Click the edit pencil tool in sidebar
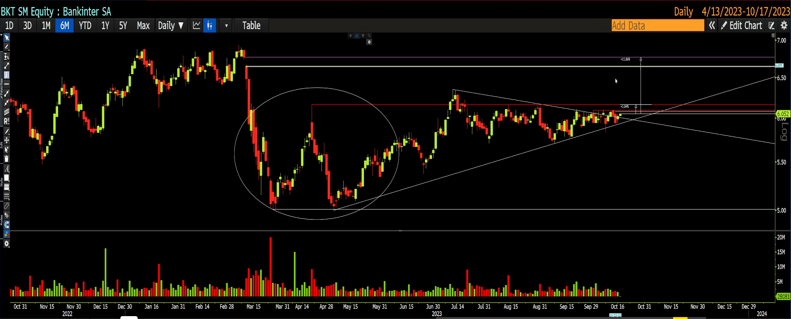The width and height of the screenshot is (791, 319). [x=7, y=131]
